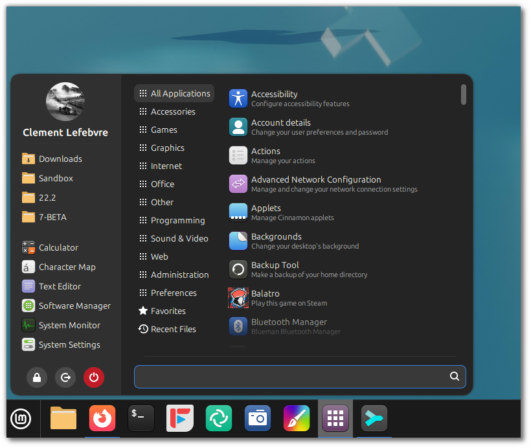This screenshot has height=448, width=531.
Task: Open the 7-BETA folder
Action: [x=55, y=217]
